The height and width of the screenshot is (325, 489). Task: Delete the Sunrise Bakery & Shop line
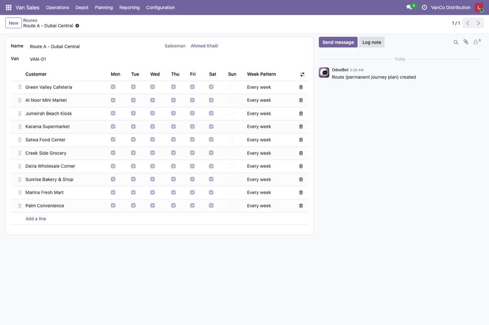coord(301,180)
